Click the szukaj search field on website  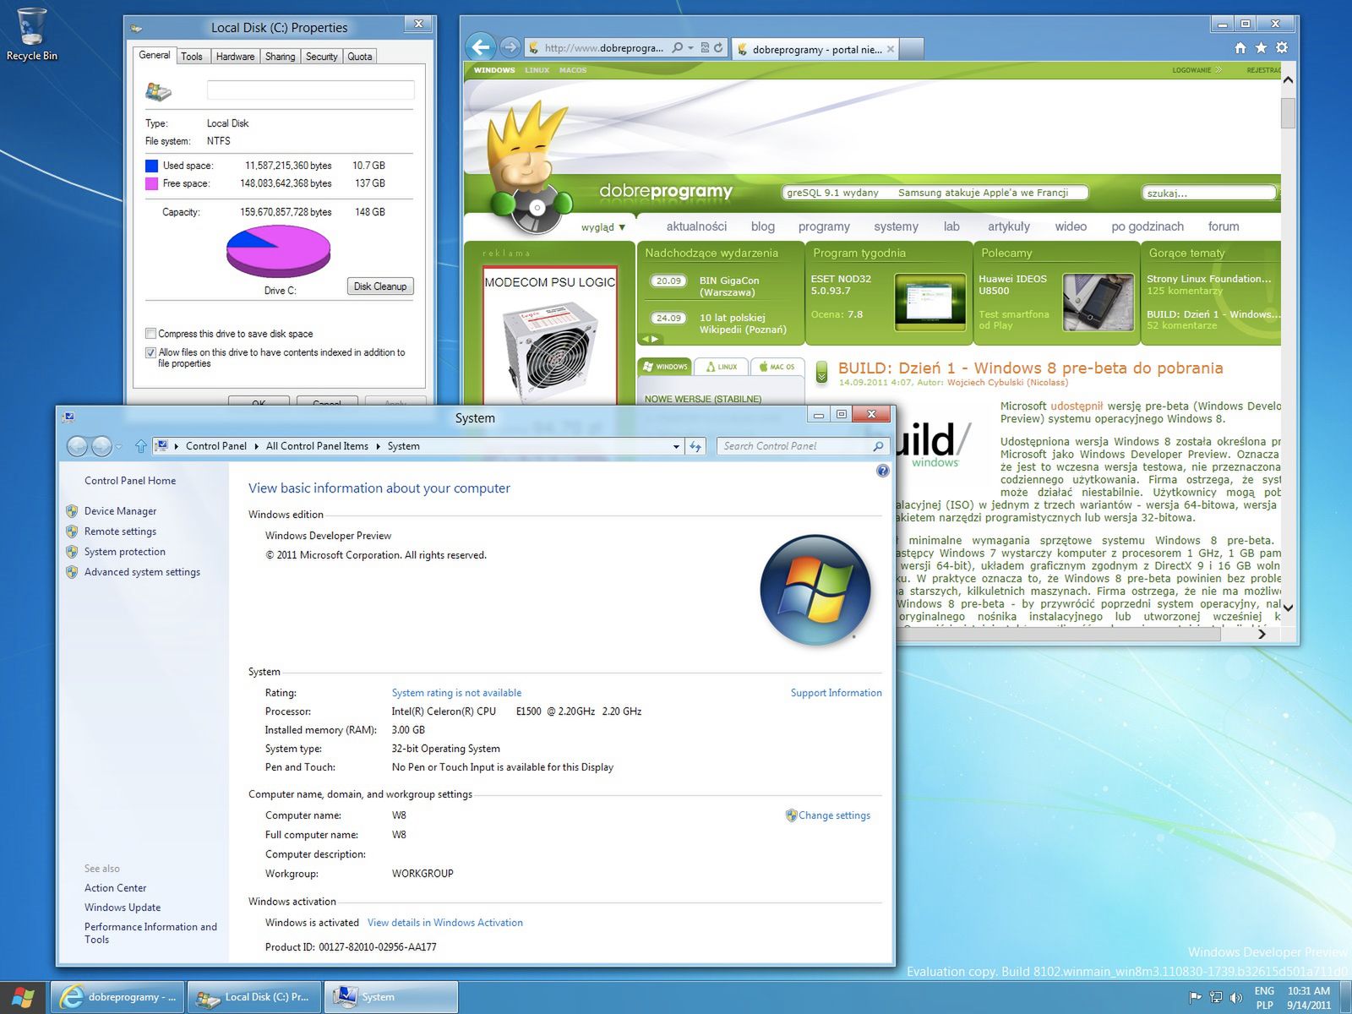(1208, 193)
